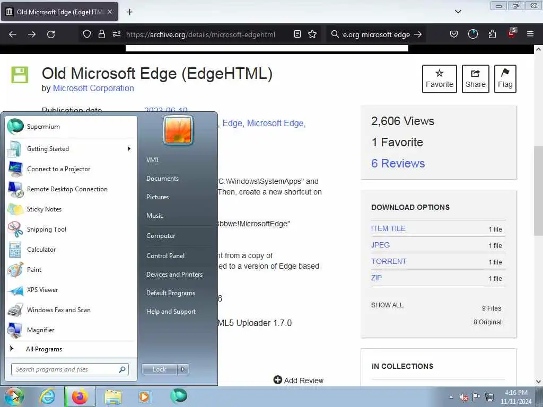This screenshot has height=407, width=543.
Task: Open a new tab with plus button
Action: (129, 12)
